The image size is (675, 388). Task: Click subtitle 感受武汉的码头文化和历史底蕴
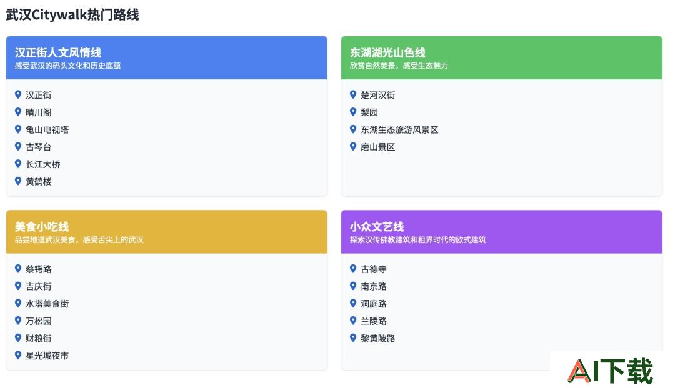click(x=67, y=66)
